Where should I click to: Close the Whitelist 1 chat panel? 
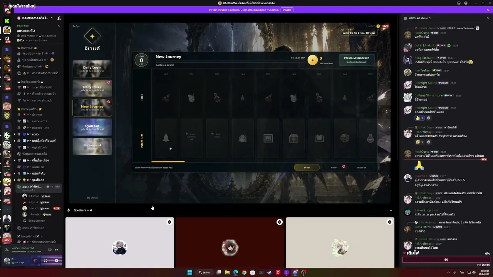(488, 18)
